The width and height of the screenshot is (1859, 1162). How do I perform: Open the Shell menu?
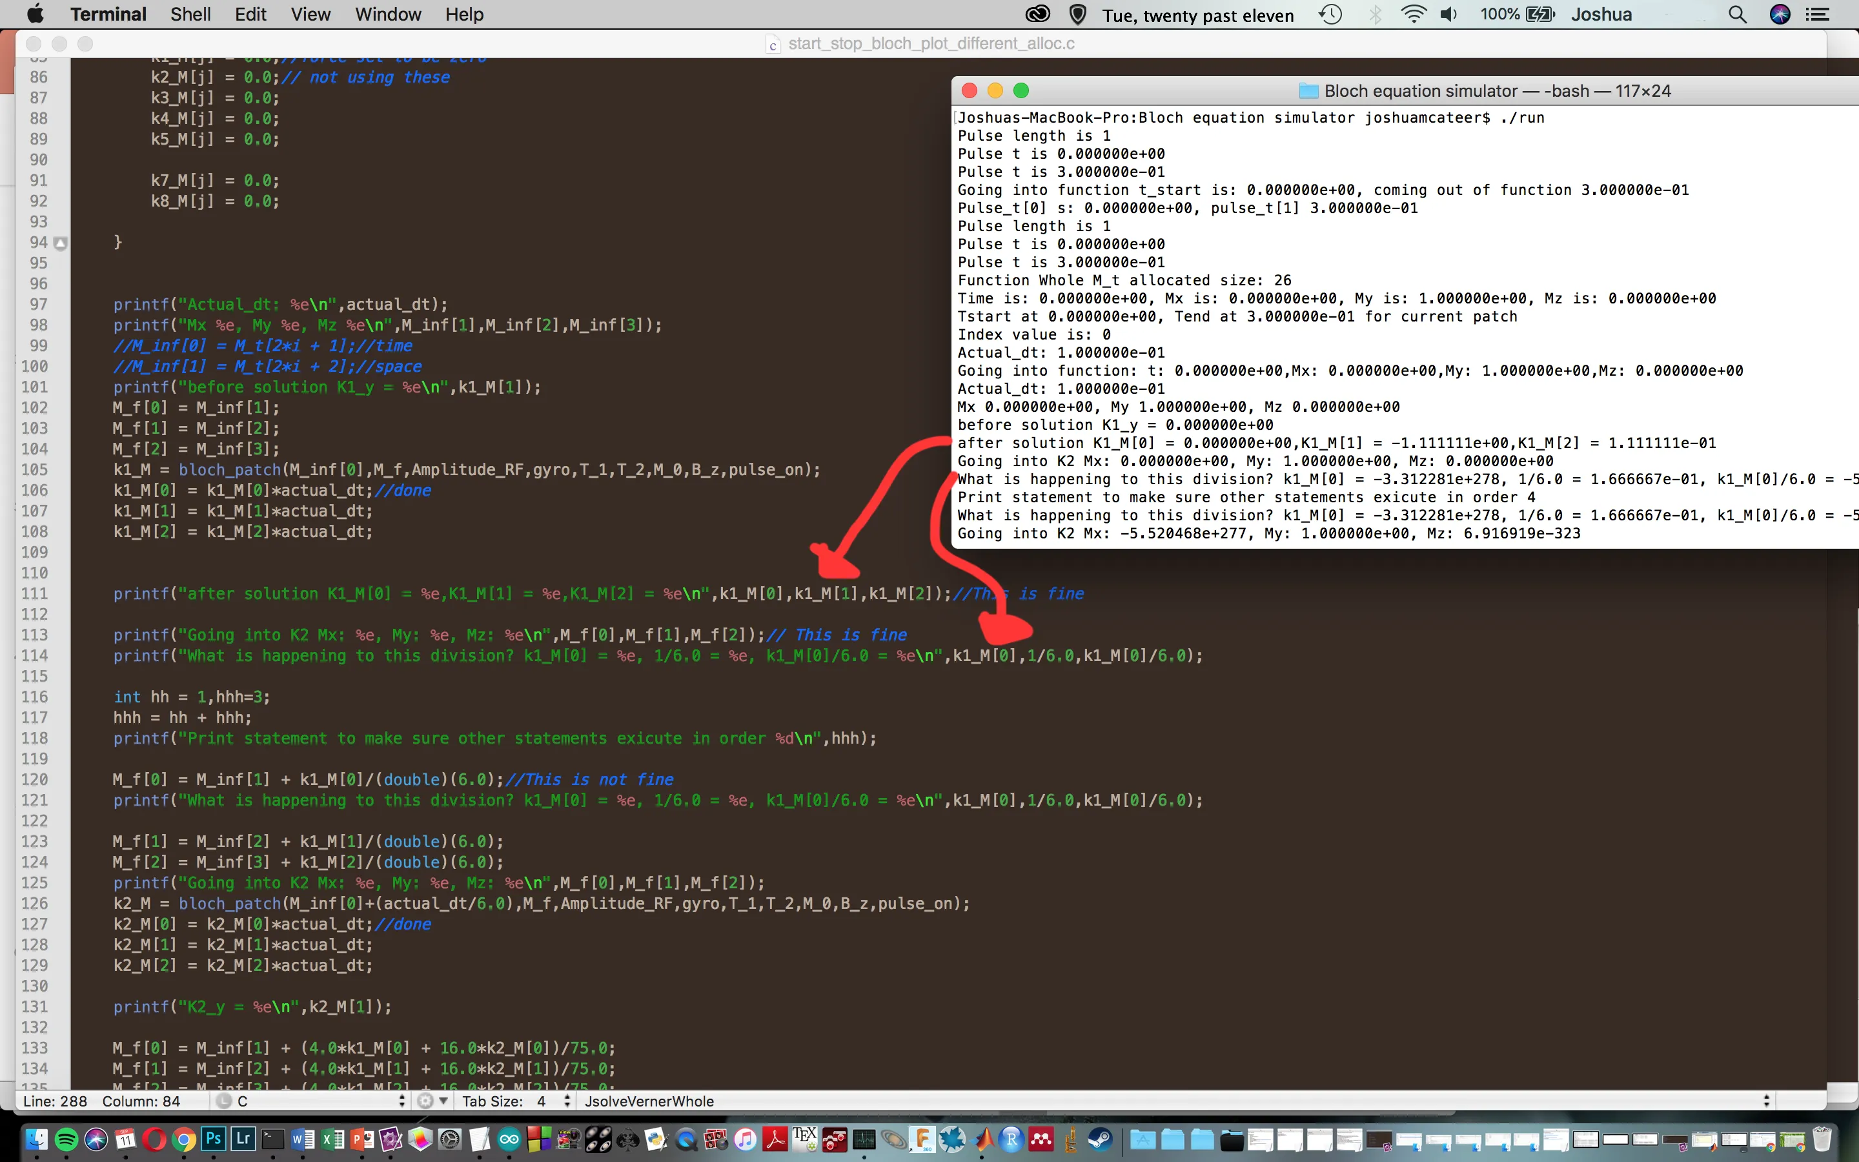point(190,15)
